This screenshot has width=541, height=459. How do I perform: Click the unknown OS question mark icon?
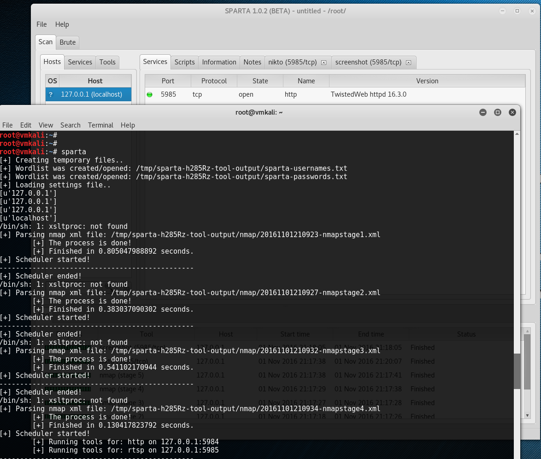point(51,94)
